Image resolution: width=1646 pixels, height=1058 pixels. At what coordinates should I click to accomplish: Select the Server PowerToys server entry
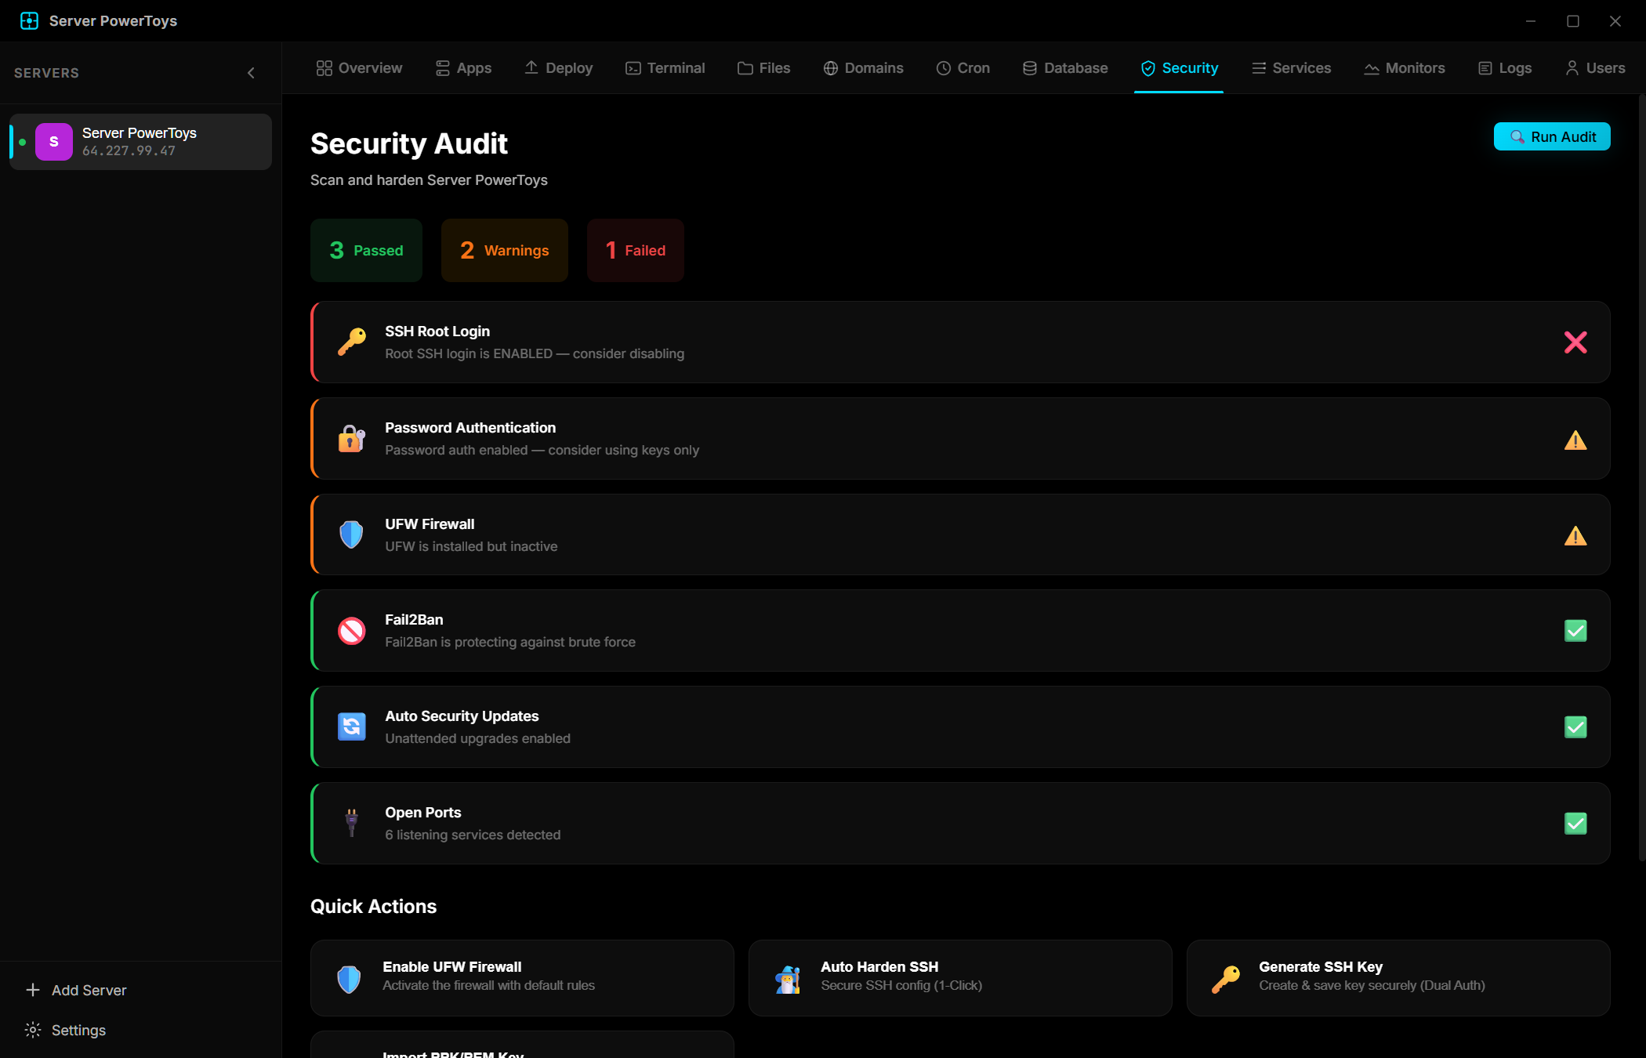pos(140,141)
